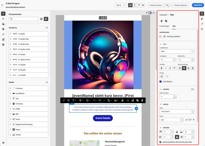
Task: Switch components to list view
Action: [x=46, y=19]
